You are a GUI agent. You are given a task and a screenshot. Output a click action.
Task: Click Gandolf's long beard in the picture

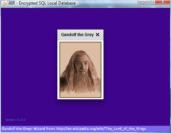click(x=81, y=81)
